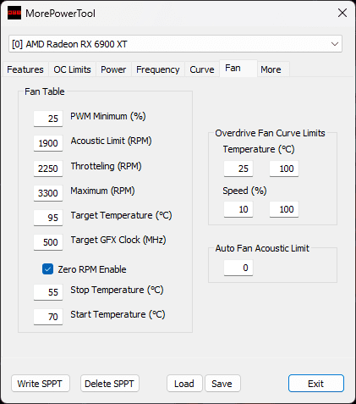
Task: Disable the Zero RPM Enable checkbox
Action: click(47, 269)
